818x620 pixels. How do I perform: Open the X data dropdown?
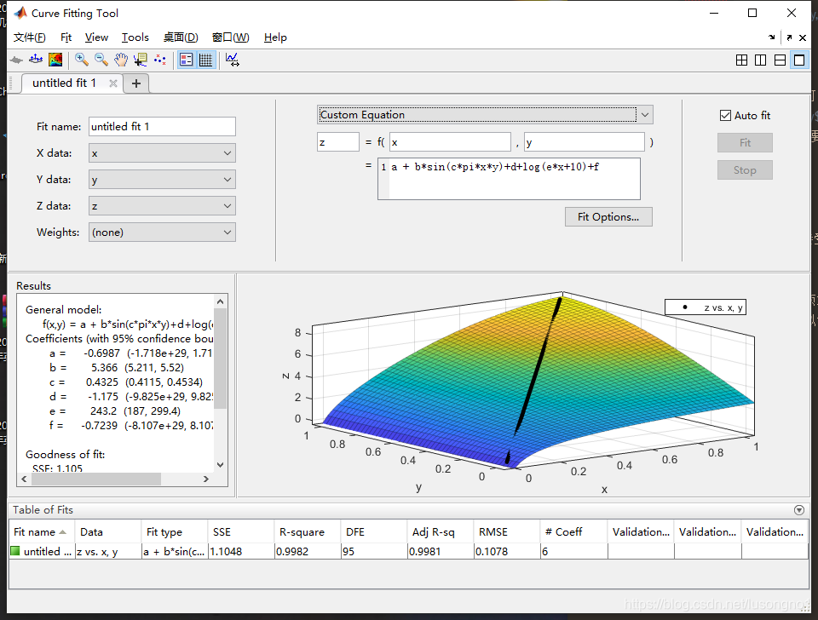[162, 153]
